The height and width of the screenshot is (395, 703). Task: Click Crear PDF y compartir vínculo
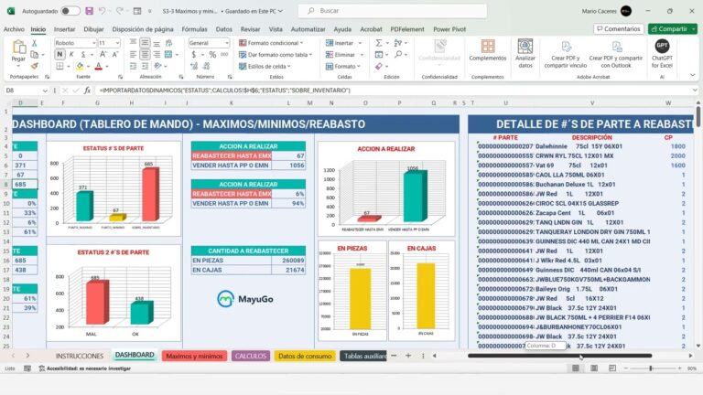(566, 55)
